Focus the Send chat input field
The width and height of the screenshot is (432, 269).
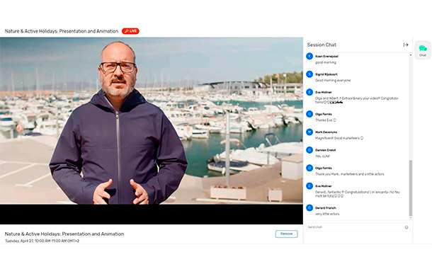tap(355, 227)
